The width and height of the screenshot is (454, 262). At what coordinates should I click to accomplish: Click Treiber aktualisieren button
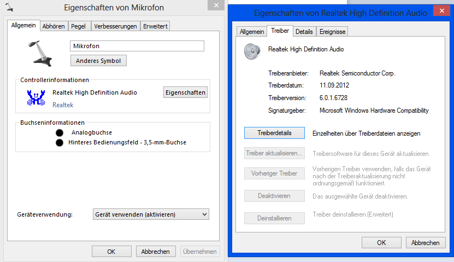point(274,153)
